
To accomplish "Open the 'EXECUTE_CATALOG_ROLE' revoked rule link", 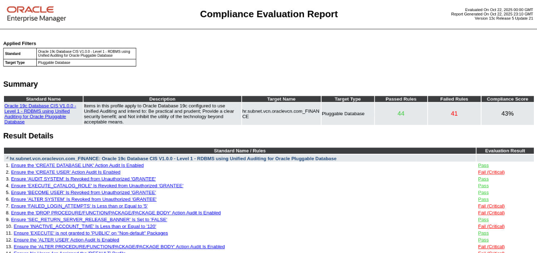I will pos(97,186).
